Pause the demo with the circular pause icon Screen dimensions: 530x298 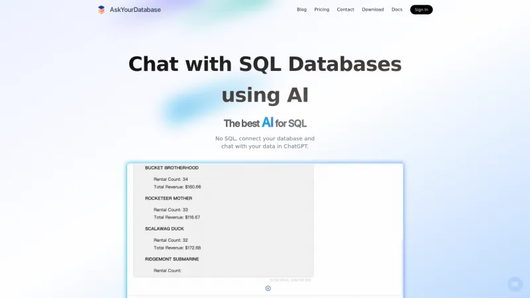pyautogui.click(x=268, y=288)
